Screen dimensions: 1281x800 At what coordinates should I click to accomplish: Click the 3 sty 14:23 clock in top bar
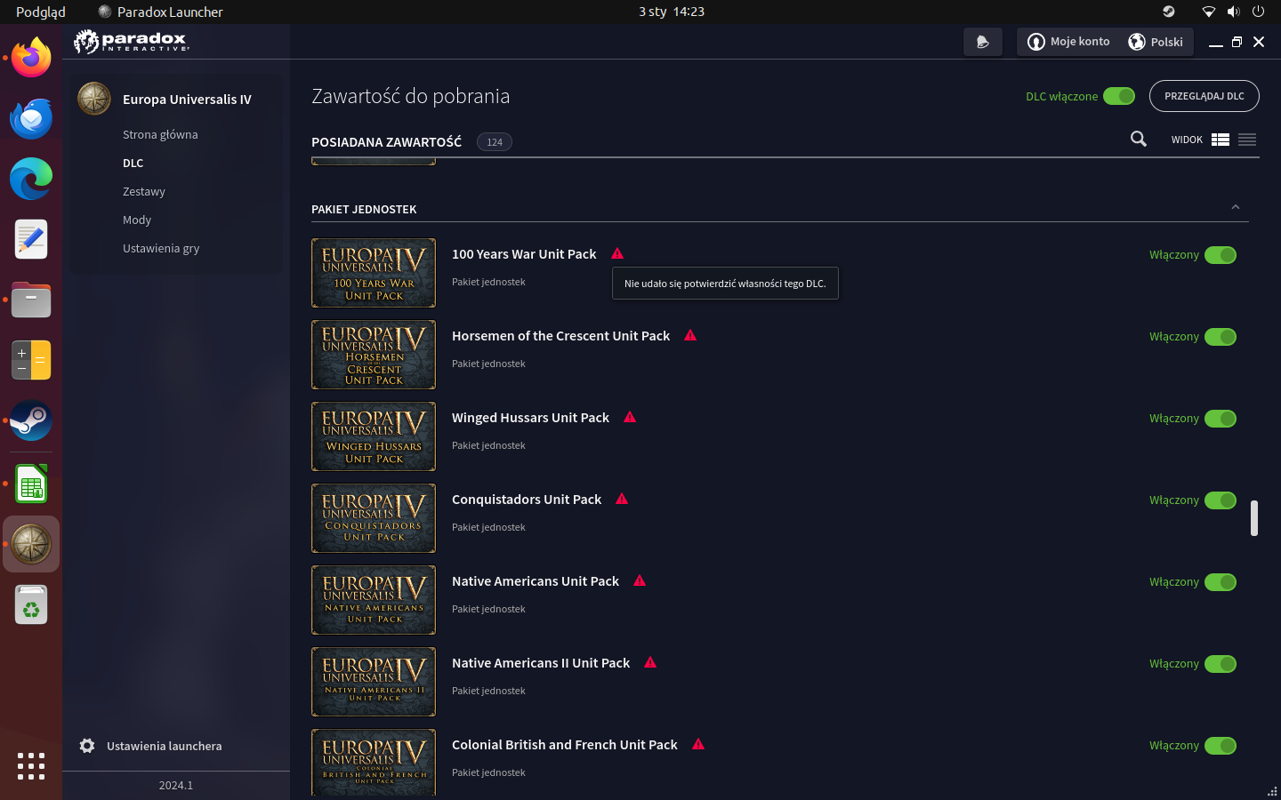click(x=672, y=12)
